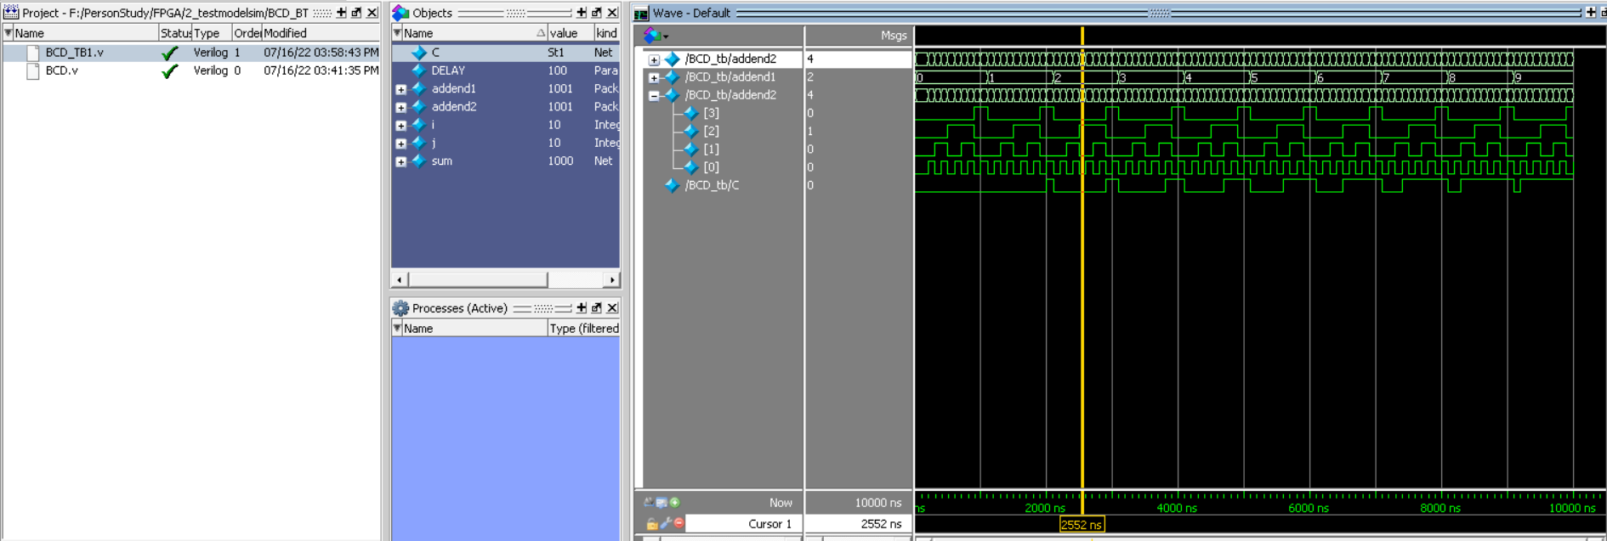Sort Objects by kind column
This screenshot has height=541, width=1607.
[x=606, y=33]
